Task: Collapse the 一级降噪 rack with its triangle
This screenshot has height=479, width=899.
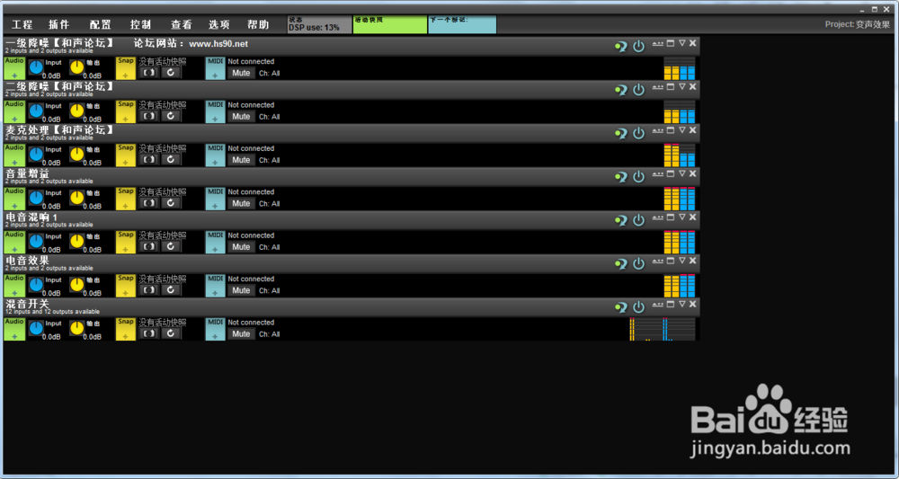Action: (681, 43)
